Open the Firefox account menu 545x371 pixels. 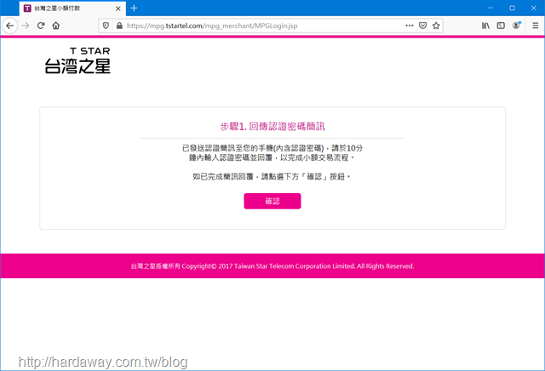[517, 26]
